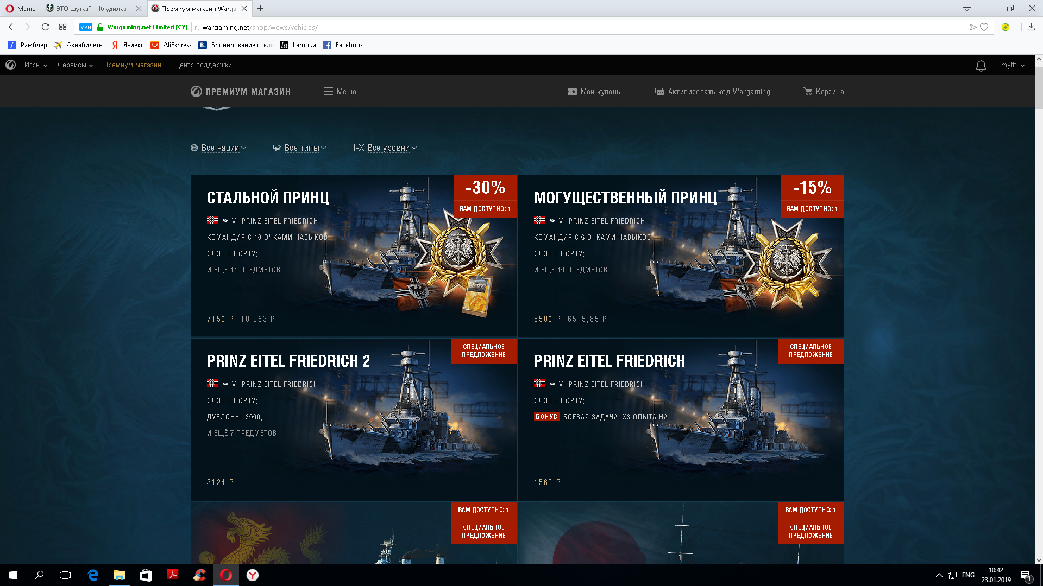Click the -15% discount badge
Image resolution: width=1043 pixels, height=586 pixels.
point(812,188)
